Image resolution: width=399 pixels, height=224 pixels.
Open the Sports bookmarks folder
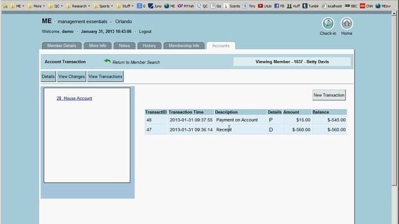[x=103, y=6]
